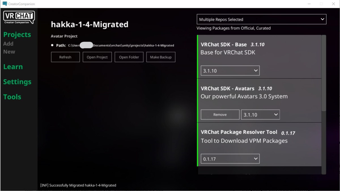This screenshot has height=191, width=340.
Task: Click the VRChat Creator Companion logo
Action: [18, 17]
